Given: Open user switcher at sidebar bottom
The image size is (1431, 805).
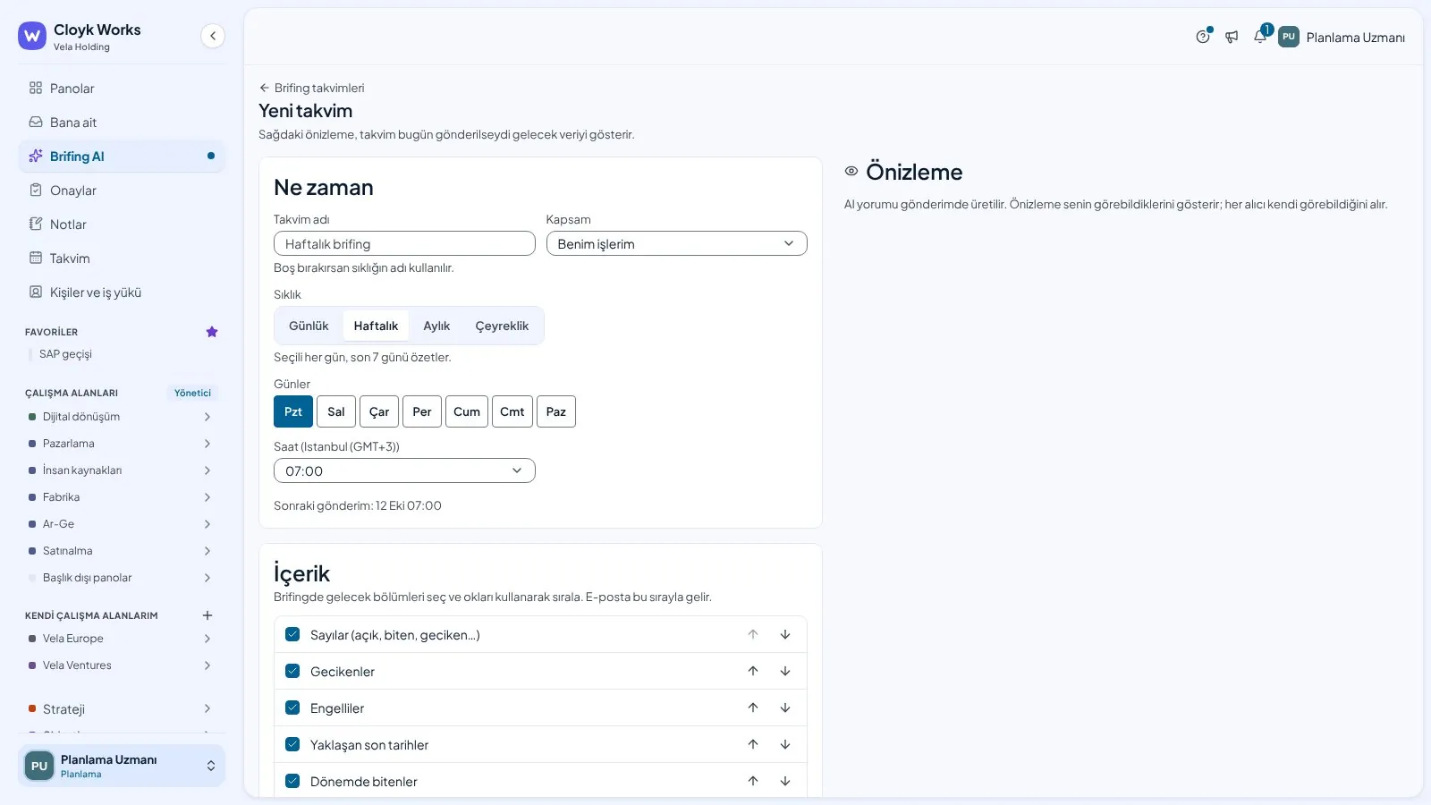Looking at the screenshot, I should [122, 766].
